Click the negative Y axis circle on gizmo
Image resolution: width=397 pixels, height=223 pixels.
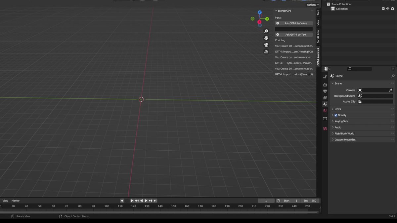[252, 19]
